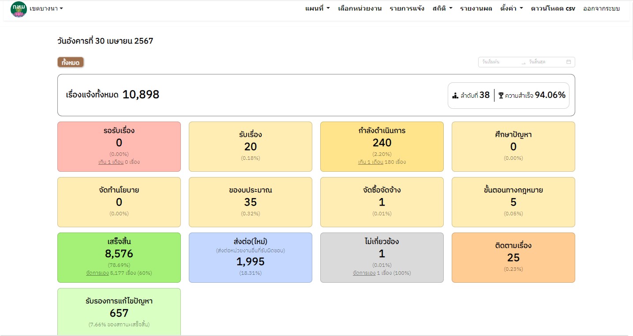Open the เขตบางนา district dropdown
Screen dimensions: 633x336
coord(46,8)
